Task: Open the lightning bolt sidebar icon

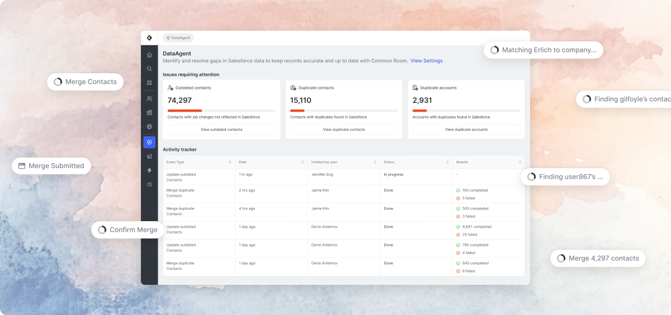Action: point(149,170)
